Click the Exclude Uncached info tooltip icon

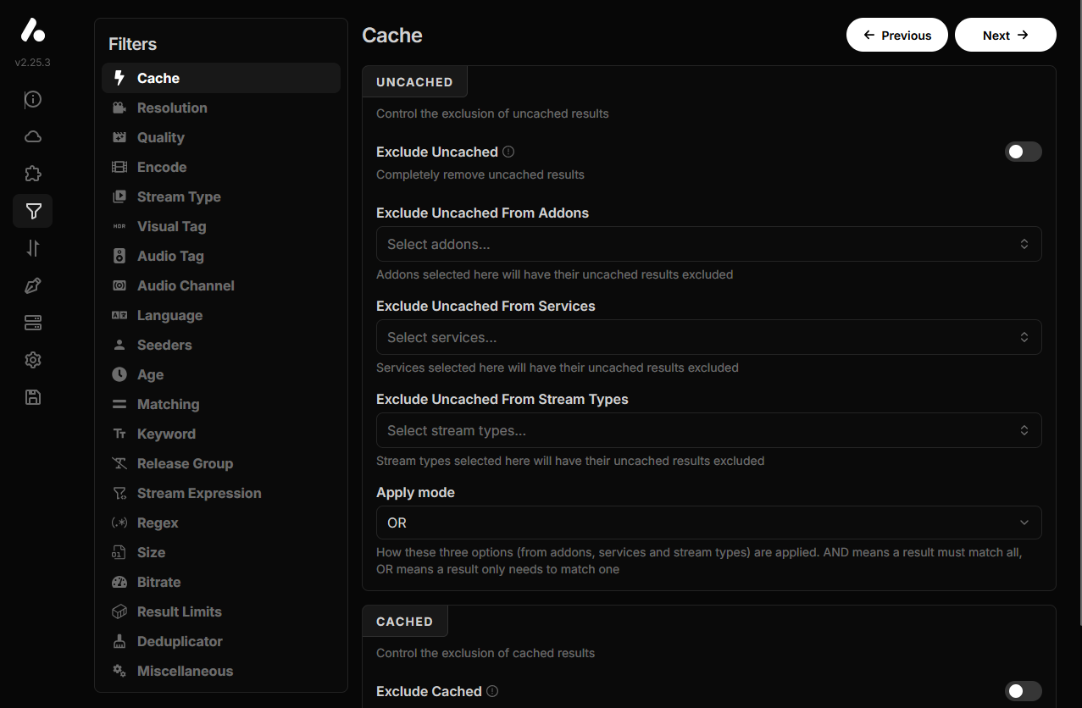click(x=508, y=151)
